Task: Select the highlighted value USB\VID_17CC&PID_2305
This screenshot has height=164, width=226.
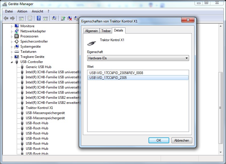Action: pos(138,78)
